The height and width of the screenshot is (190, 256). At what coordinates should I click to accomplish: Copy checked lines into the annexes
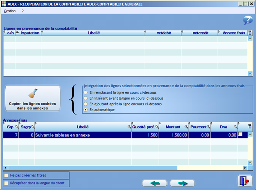tap(32, 98)
